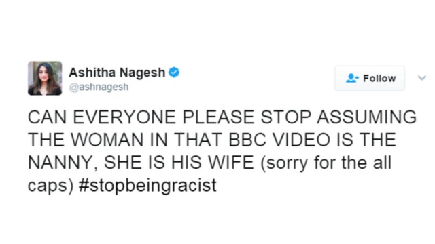Click the word ASSUMING in the tweet
The image size is (435, 244).
pos(366,117)
